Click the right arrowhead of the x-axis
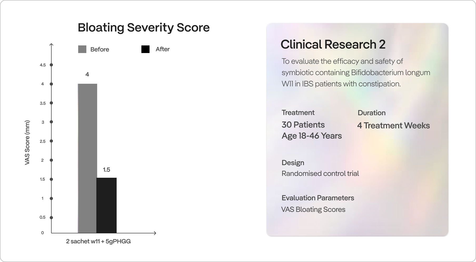This screenshot has height=262, width=476. tap(155, 233)
